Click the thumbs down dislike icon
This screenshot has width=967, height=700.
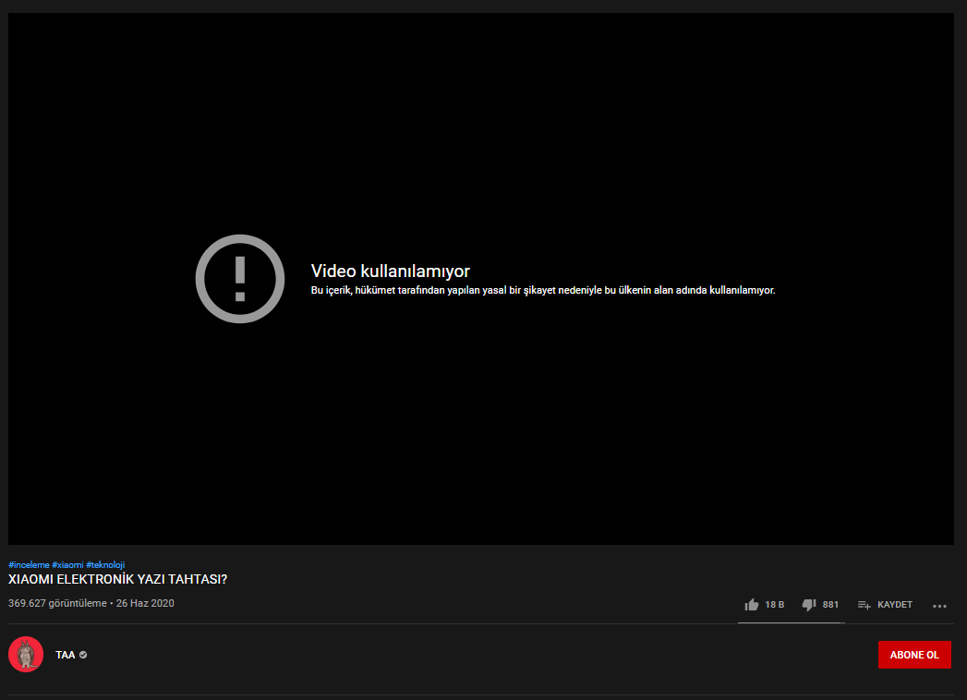click(x=809, y=604)
